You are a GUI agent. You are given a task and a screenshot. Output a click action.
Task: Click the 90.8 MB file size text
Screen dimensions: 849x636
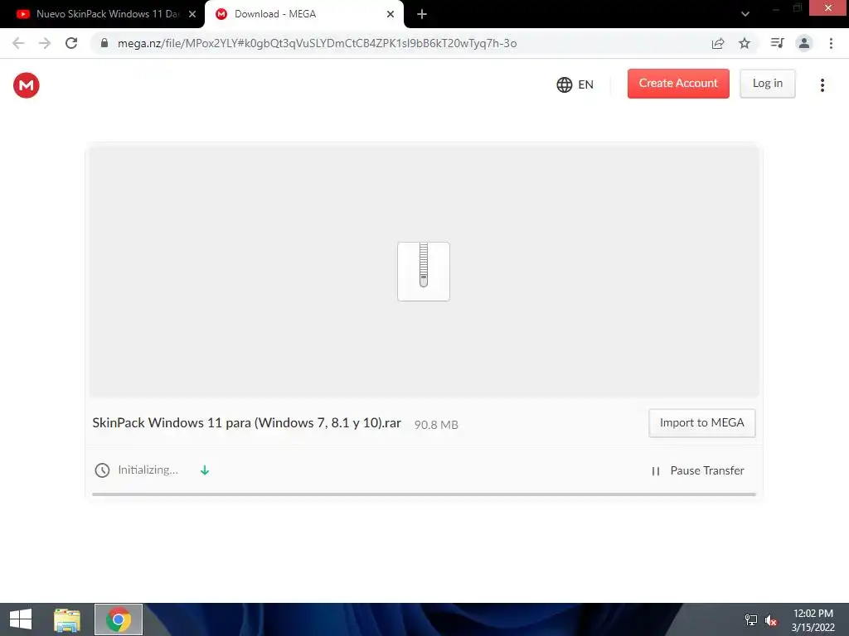(x=436, y=425)
